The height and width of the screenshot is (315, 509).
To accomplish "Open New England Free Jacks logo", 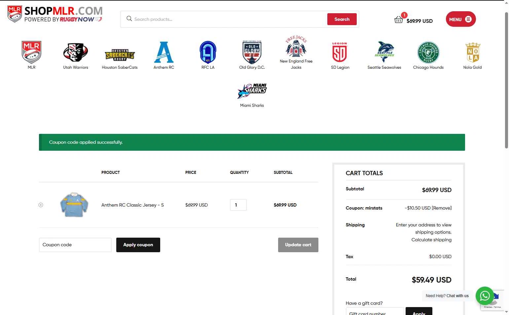I will pos(296,46).
